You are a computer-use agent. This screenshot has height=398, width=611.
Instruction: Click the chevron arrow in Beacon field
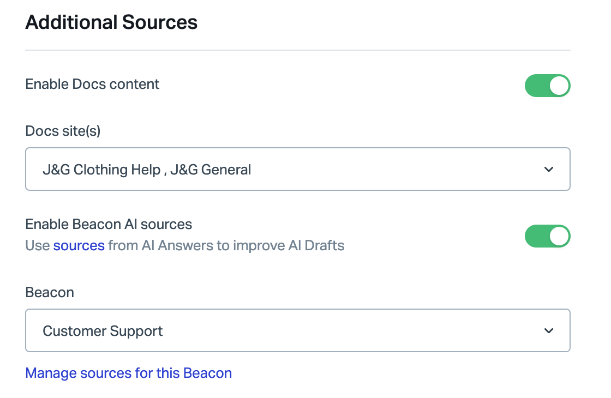point(549,330)
